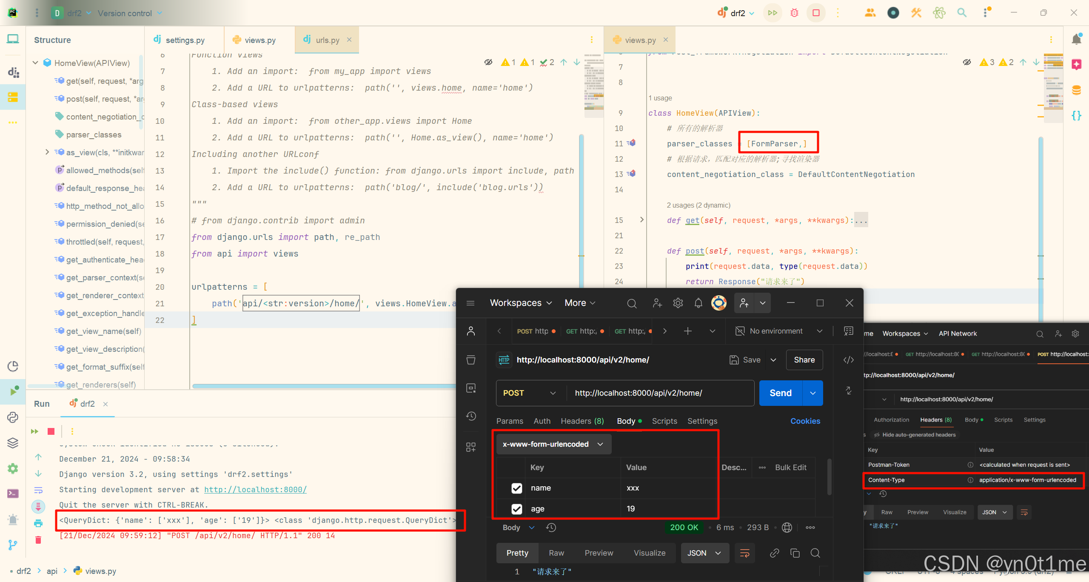Expand as_view tree node in Structure
Viewport: 1089px width, 582px height.
point(47,152)
